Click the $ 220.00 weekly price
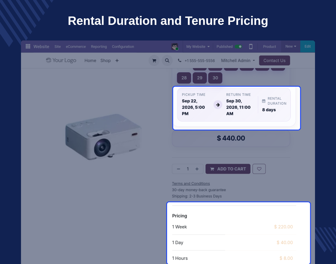The width and height of the screenshot is (336, 264). [283, 227]
